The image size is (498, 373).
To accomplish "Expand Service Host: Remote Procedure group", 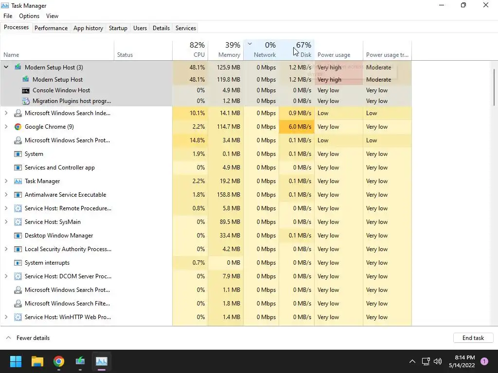I will [6, 208].
